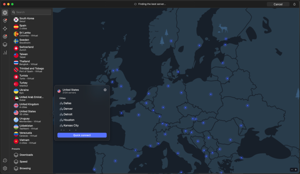Select Thailand Bangkok virtual location

[x=32, y=63]
